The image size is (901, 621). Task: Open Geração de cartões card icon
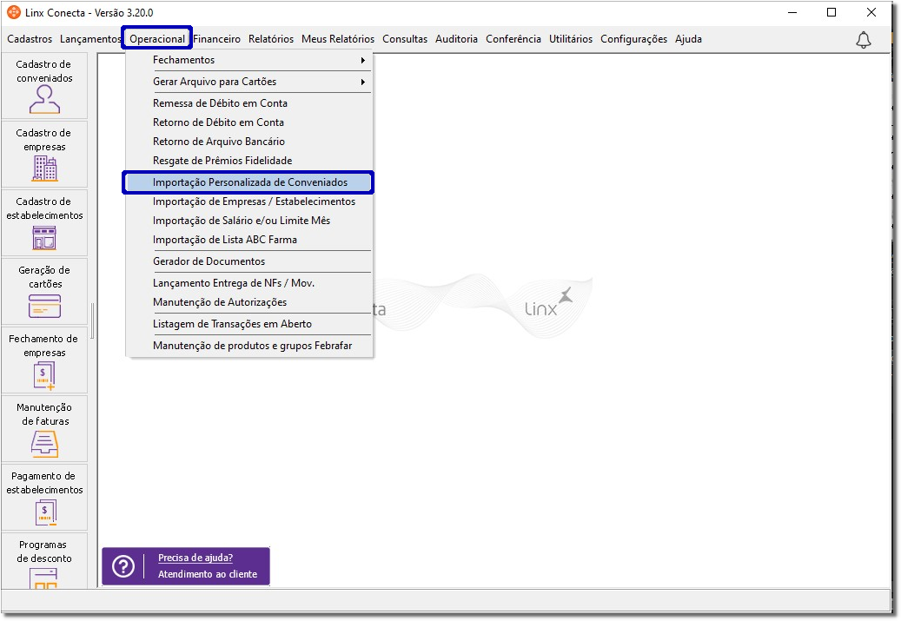click(x=45, y=307)
